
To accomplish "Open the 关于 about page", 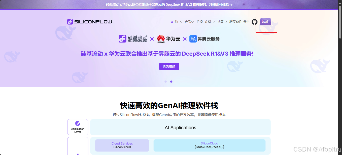I will pos(246,22).
